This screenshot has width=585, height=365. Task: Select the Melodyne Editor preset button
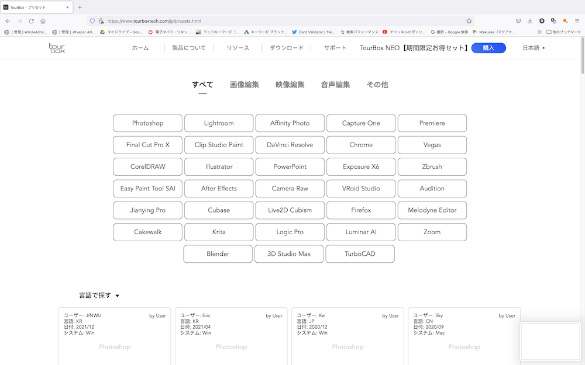(432, 210)
